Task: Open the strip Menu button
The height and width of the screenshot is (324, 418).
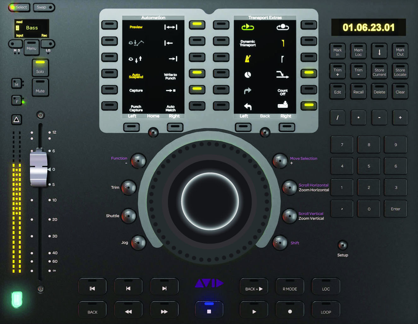Action: pyautogui.click(x=32, y=48)
